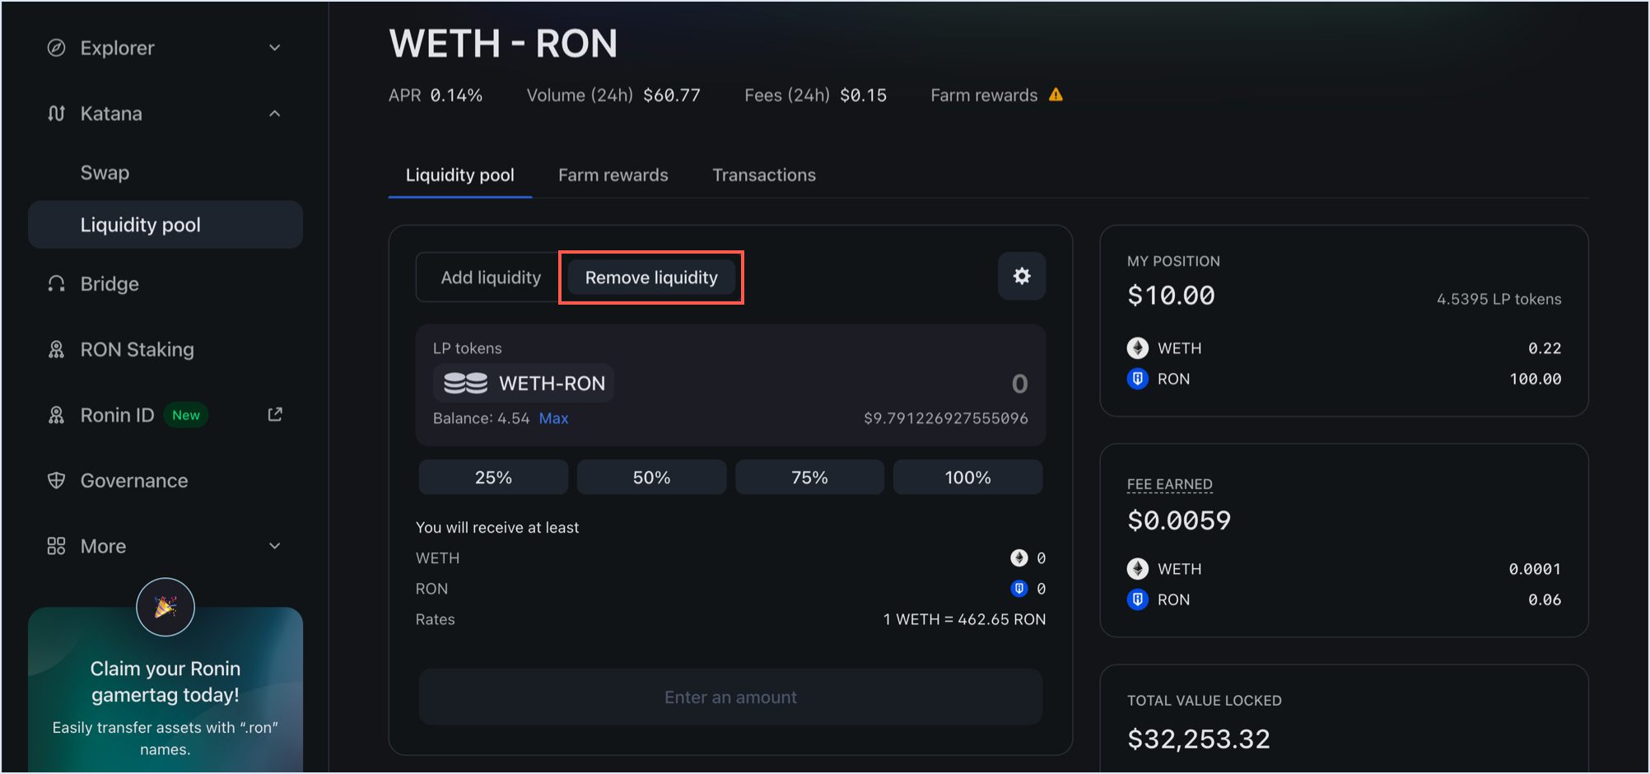Screen dimensions: 1650x774
Task: Switch to Farm rewards tab
Action: click(x=613, y=175)
